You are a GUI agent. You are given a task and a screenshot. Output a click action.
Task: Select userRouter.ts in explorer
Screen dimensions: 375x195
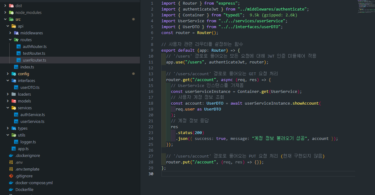click(x=70, y=60)
